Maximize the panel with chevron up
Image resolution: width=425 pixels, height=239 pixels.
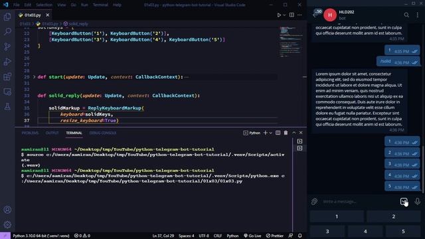pyautogui.click(x=294, y=133)
